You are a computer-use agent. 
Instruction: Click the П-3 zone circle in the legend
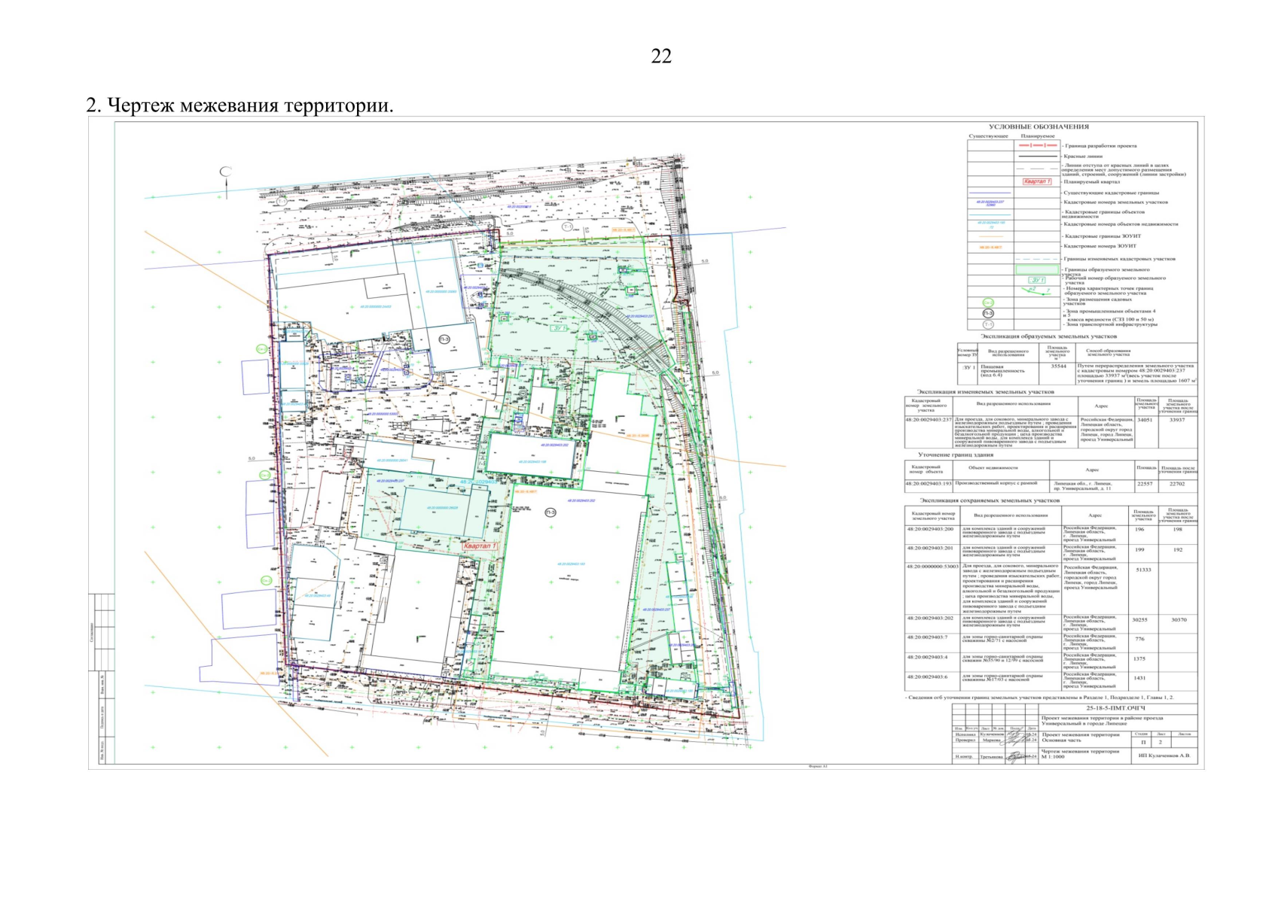point(988,313)
